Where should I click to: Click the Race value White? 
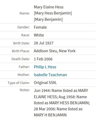point(39,35)
